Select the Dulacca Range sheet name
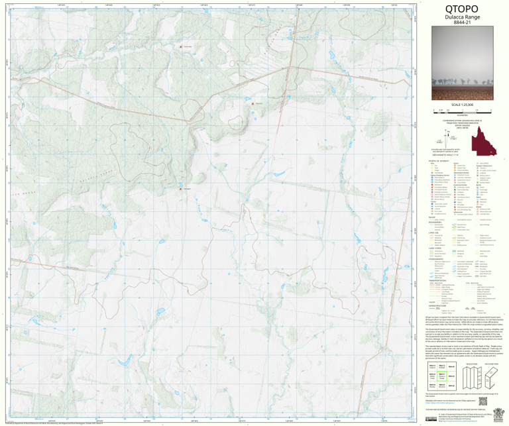Screen dimensions: 509x426 click(x=462, y=17)
